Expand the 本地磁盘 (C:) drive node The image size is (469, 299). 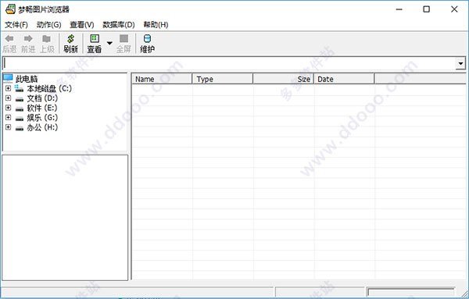point(9,88)
